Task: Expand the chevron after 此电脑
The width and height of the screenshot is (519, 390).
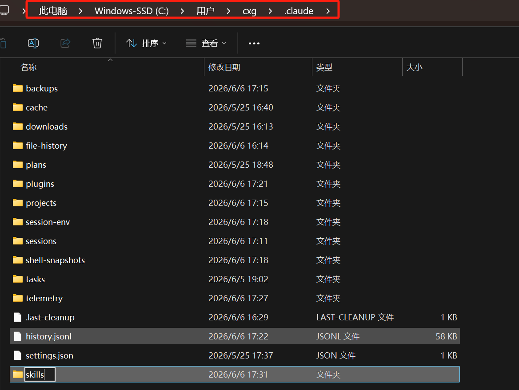Action: tap(80, 11)
